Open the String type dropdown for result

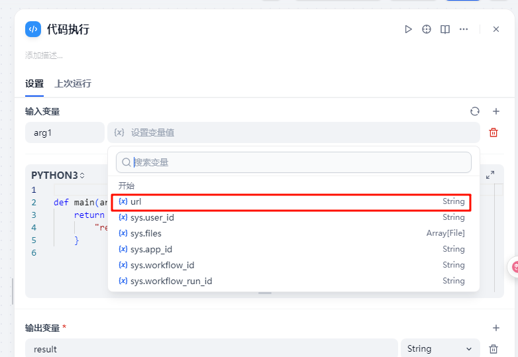440,349
